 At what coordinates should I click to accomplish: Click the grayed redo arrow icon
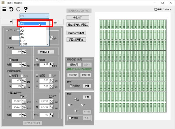18,9
